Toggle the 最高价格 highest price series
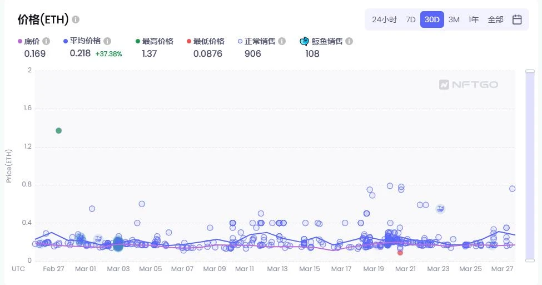This screenshot has width=542, height=285. pyautogui.click(x=155, y=41)
